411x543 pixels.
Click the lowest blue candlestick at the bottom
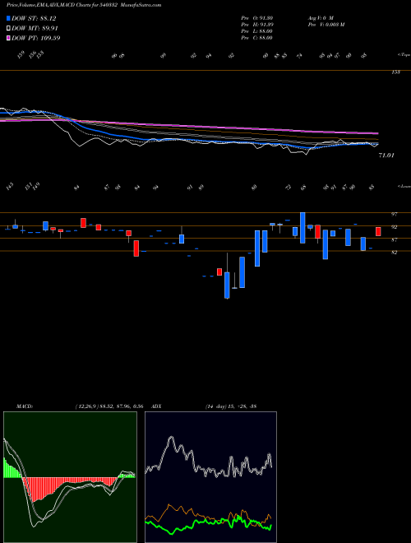click(227, 285)
